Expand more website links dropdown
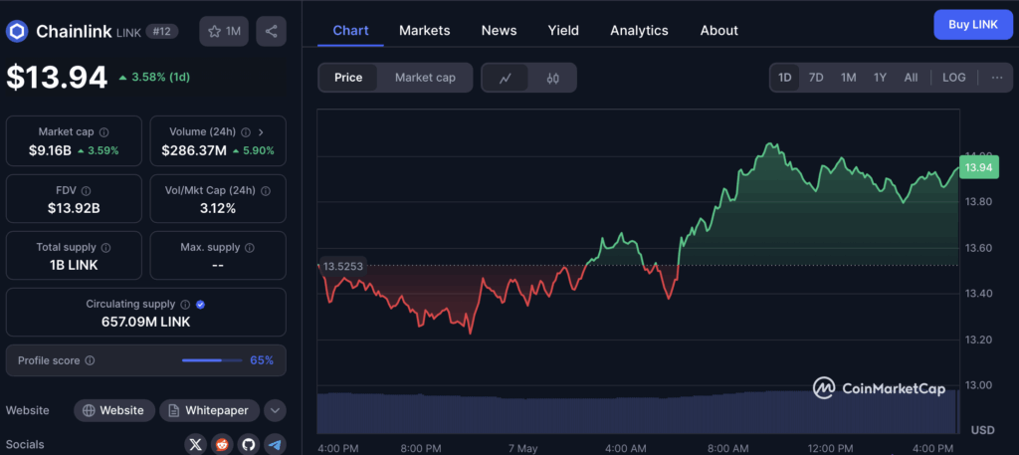 click(275, 411)
